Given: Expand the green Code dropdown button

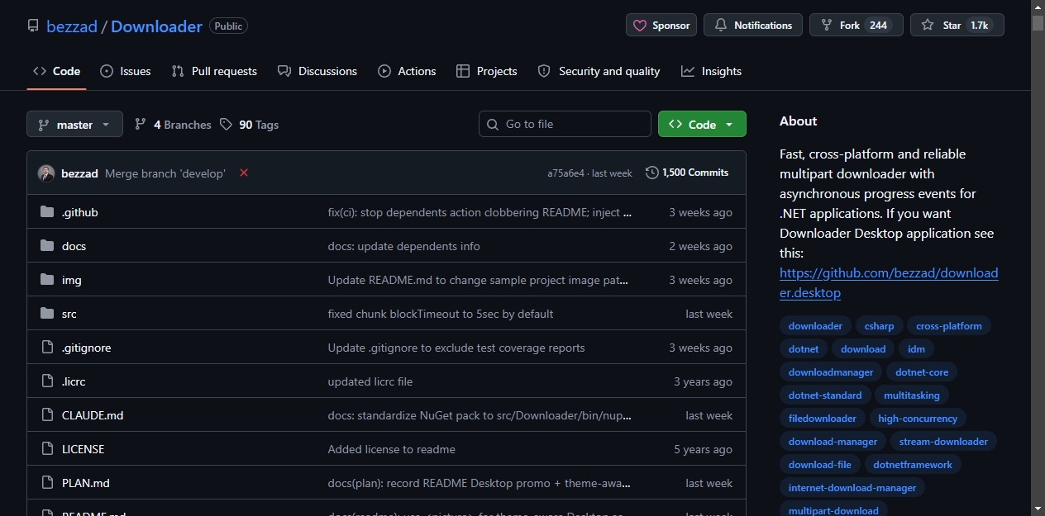Looking at the screenshot, I should [x=702, y=124].
